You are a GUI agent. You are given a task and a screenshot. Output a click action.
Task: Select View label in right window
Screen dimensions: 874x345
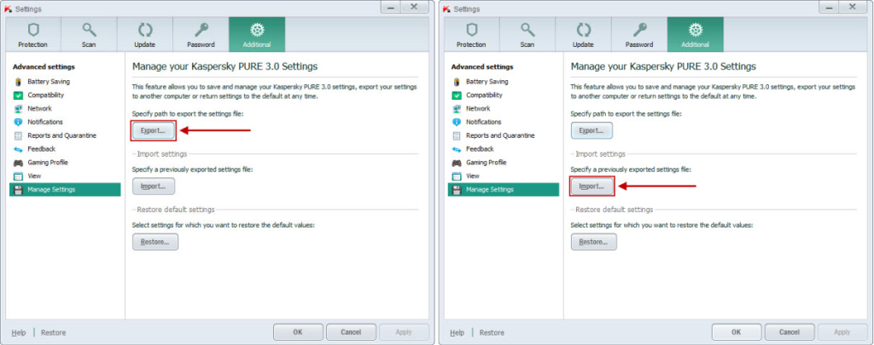[473, 175]
